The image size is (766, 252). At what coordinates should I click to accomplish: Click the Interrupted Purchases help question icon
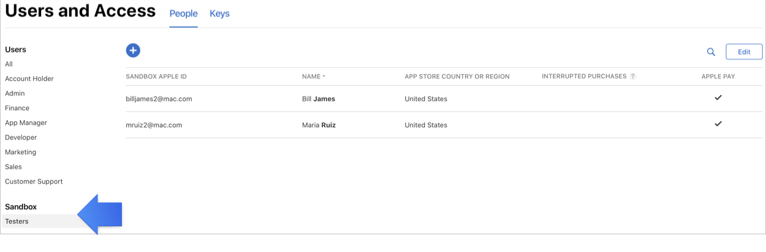tap(633, 76)
